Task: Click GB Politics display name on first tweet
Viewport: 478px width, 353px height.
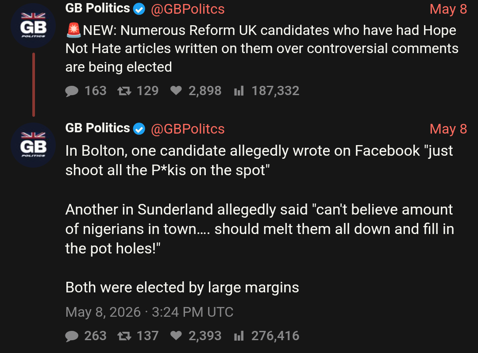Action: pos(97,8)
